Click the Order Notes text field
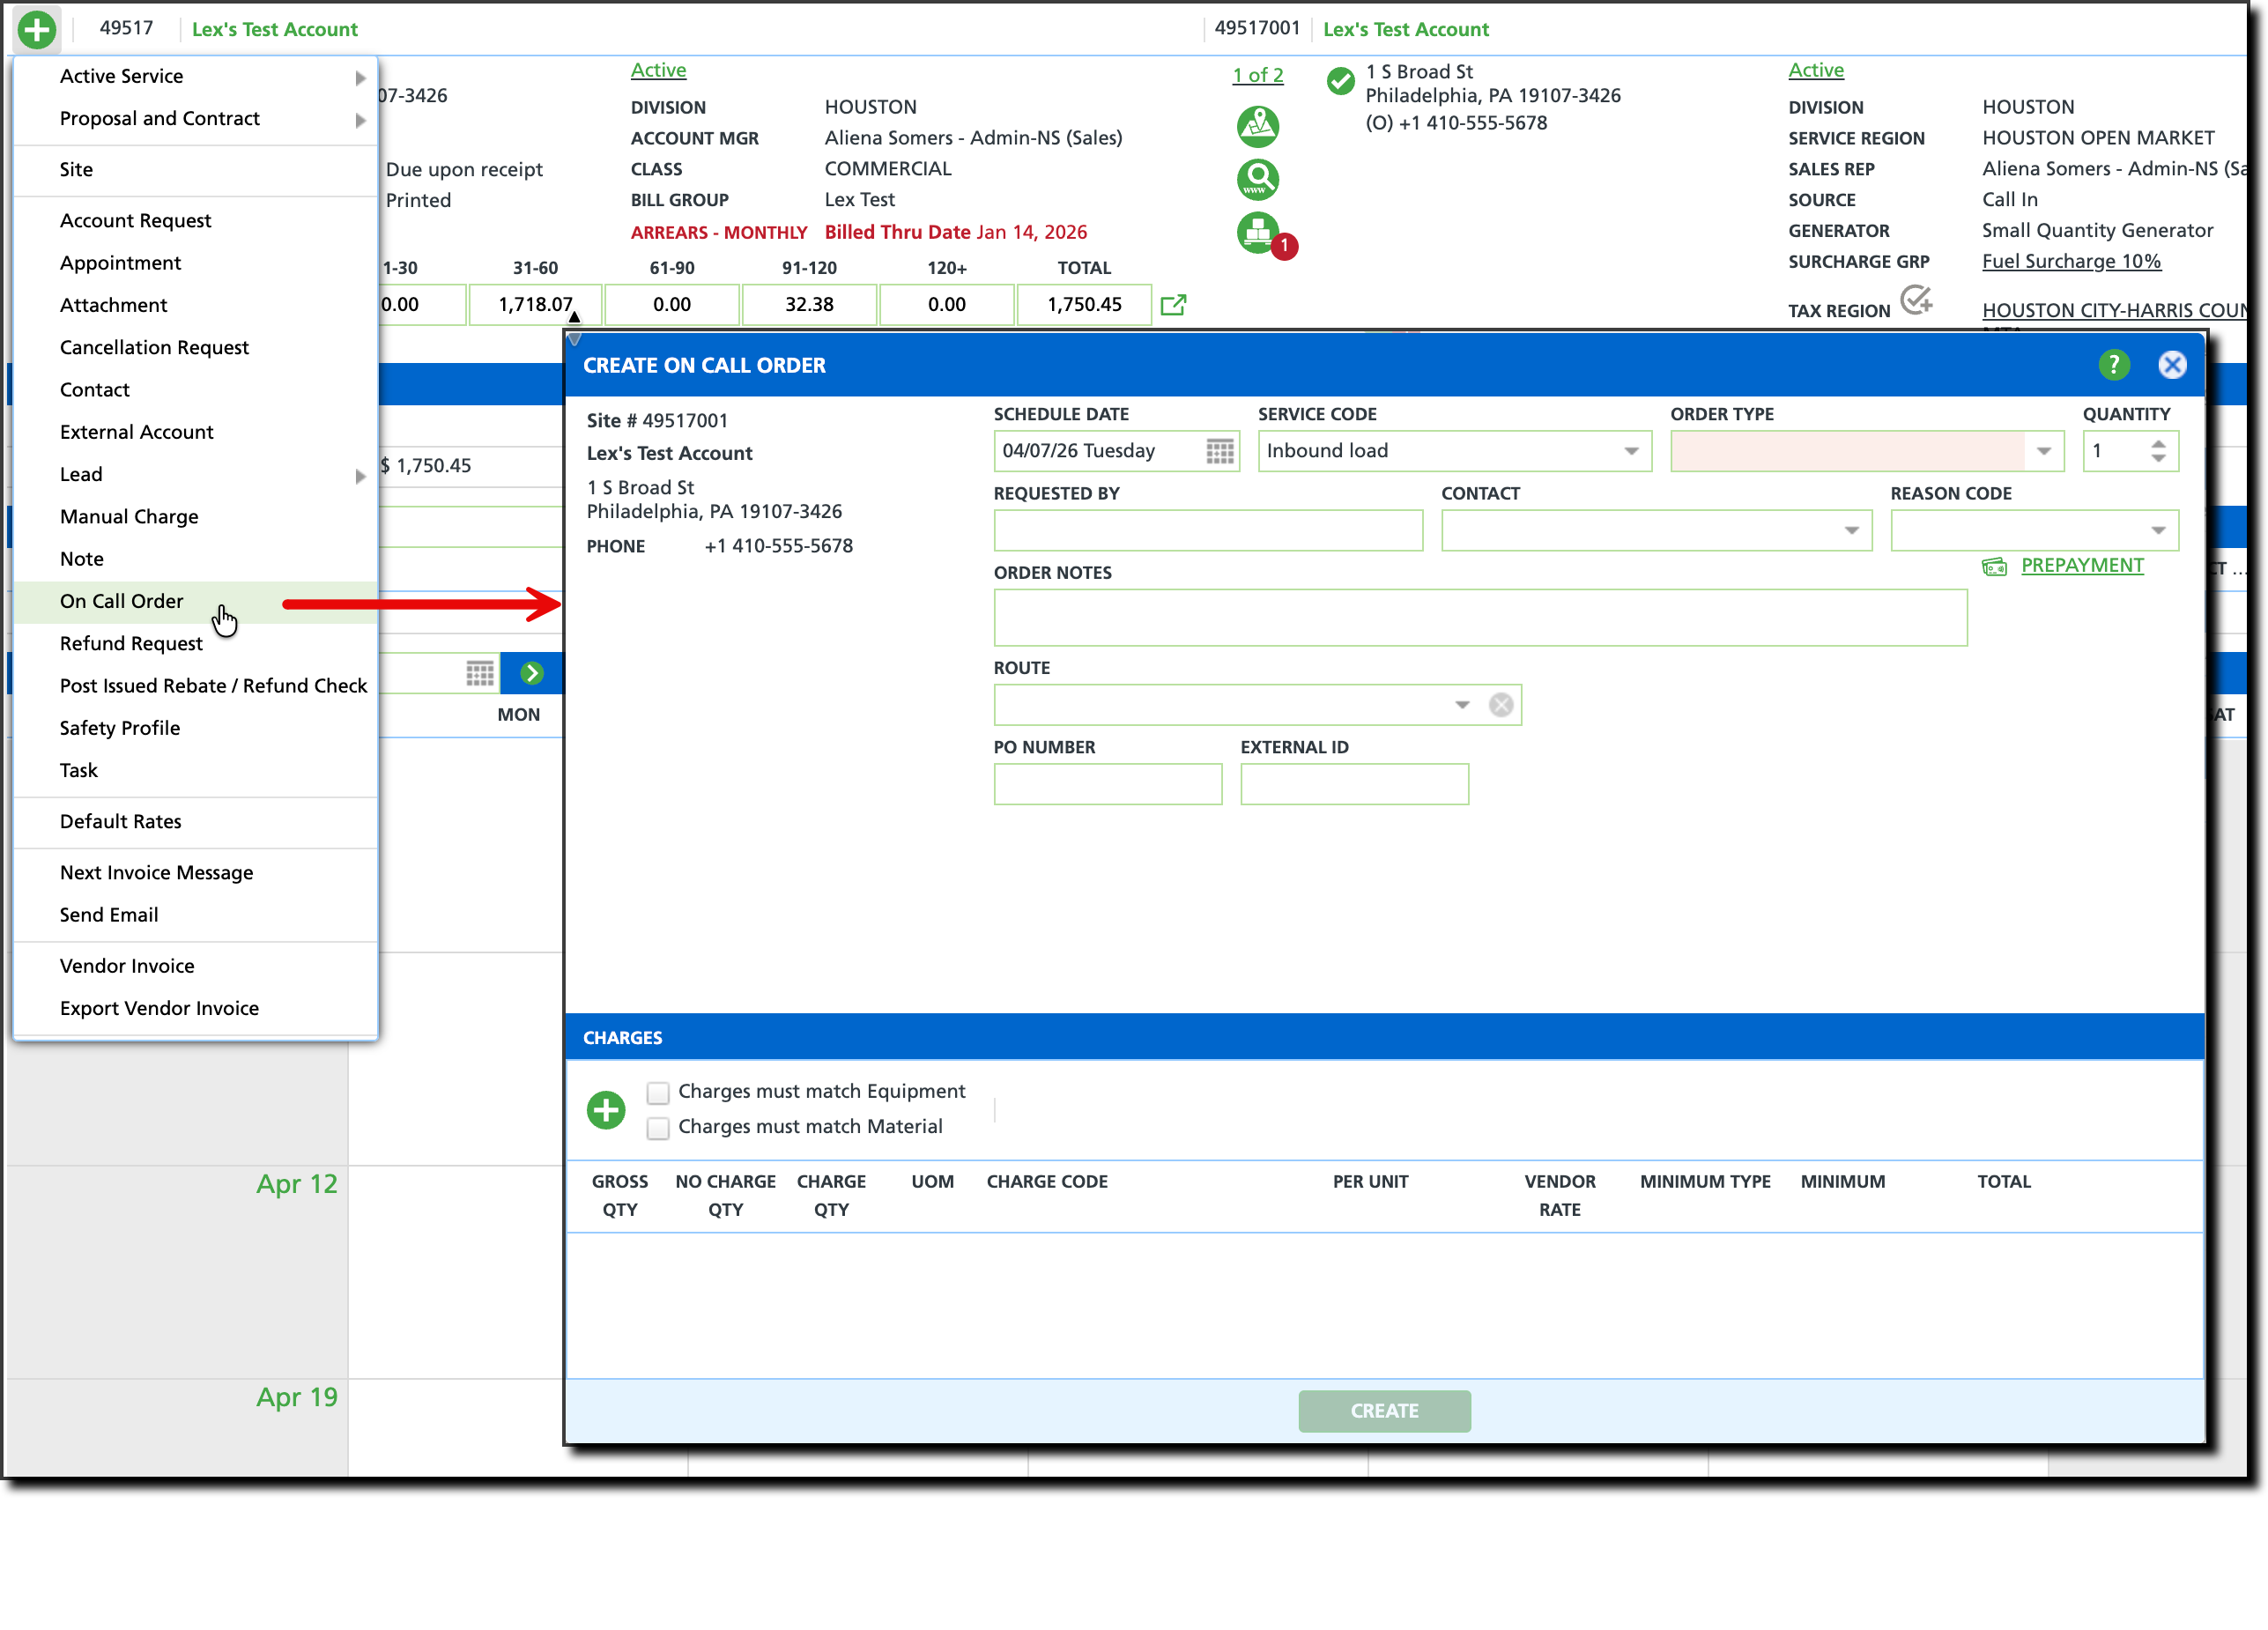Viewport: 2268px width, 1630px height. [1479, 617]
